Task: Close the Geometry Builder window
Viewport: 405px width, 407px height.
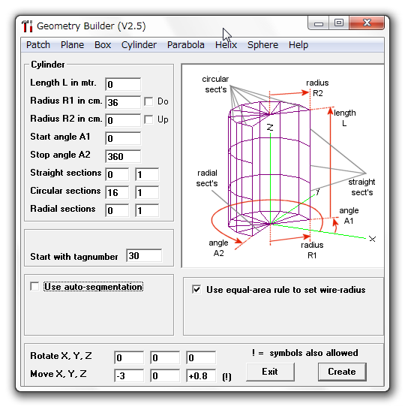Action: click(367, 23)
